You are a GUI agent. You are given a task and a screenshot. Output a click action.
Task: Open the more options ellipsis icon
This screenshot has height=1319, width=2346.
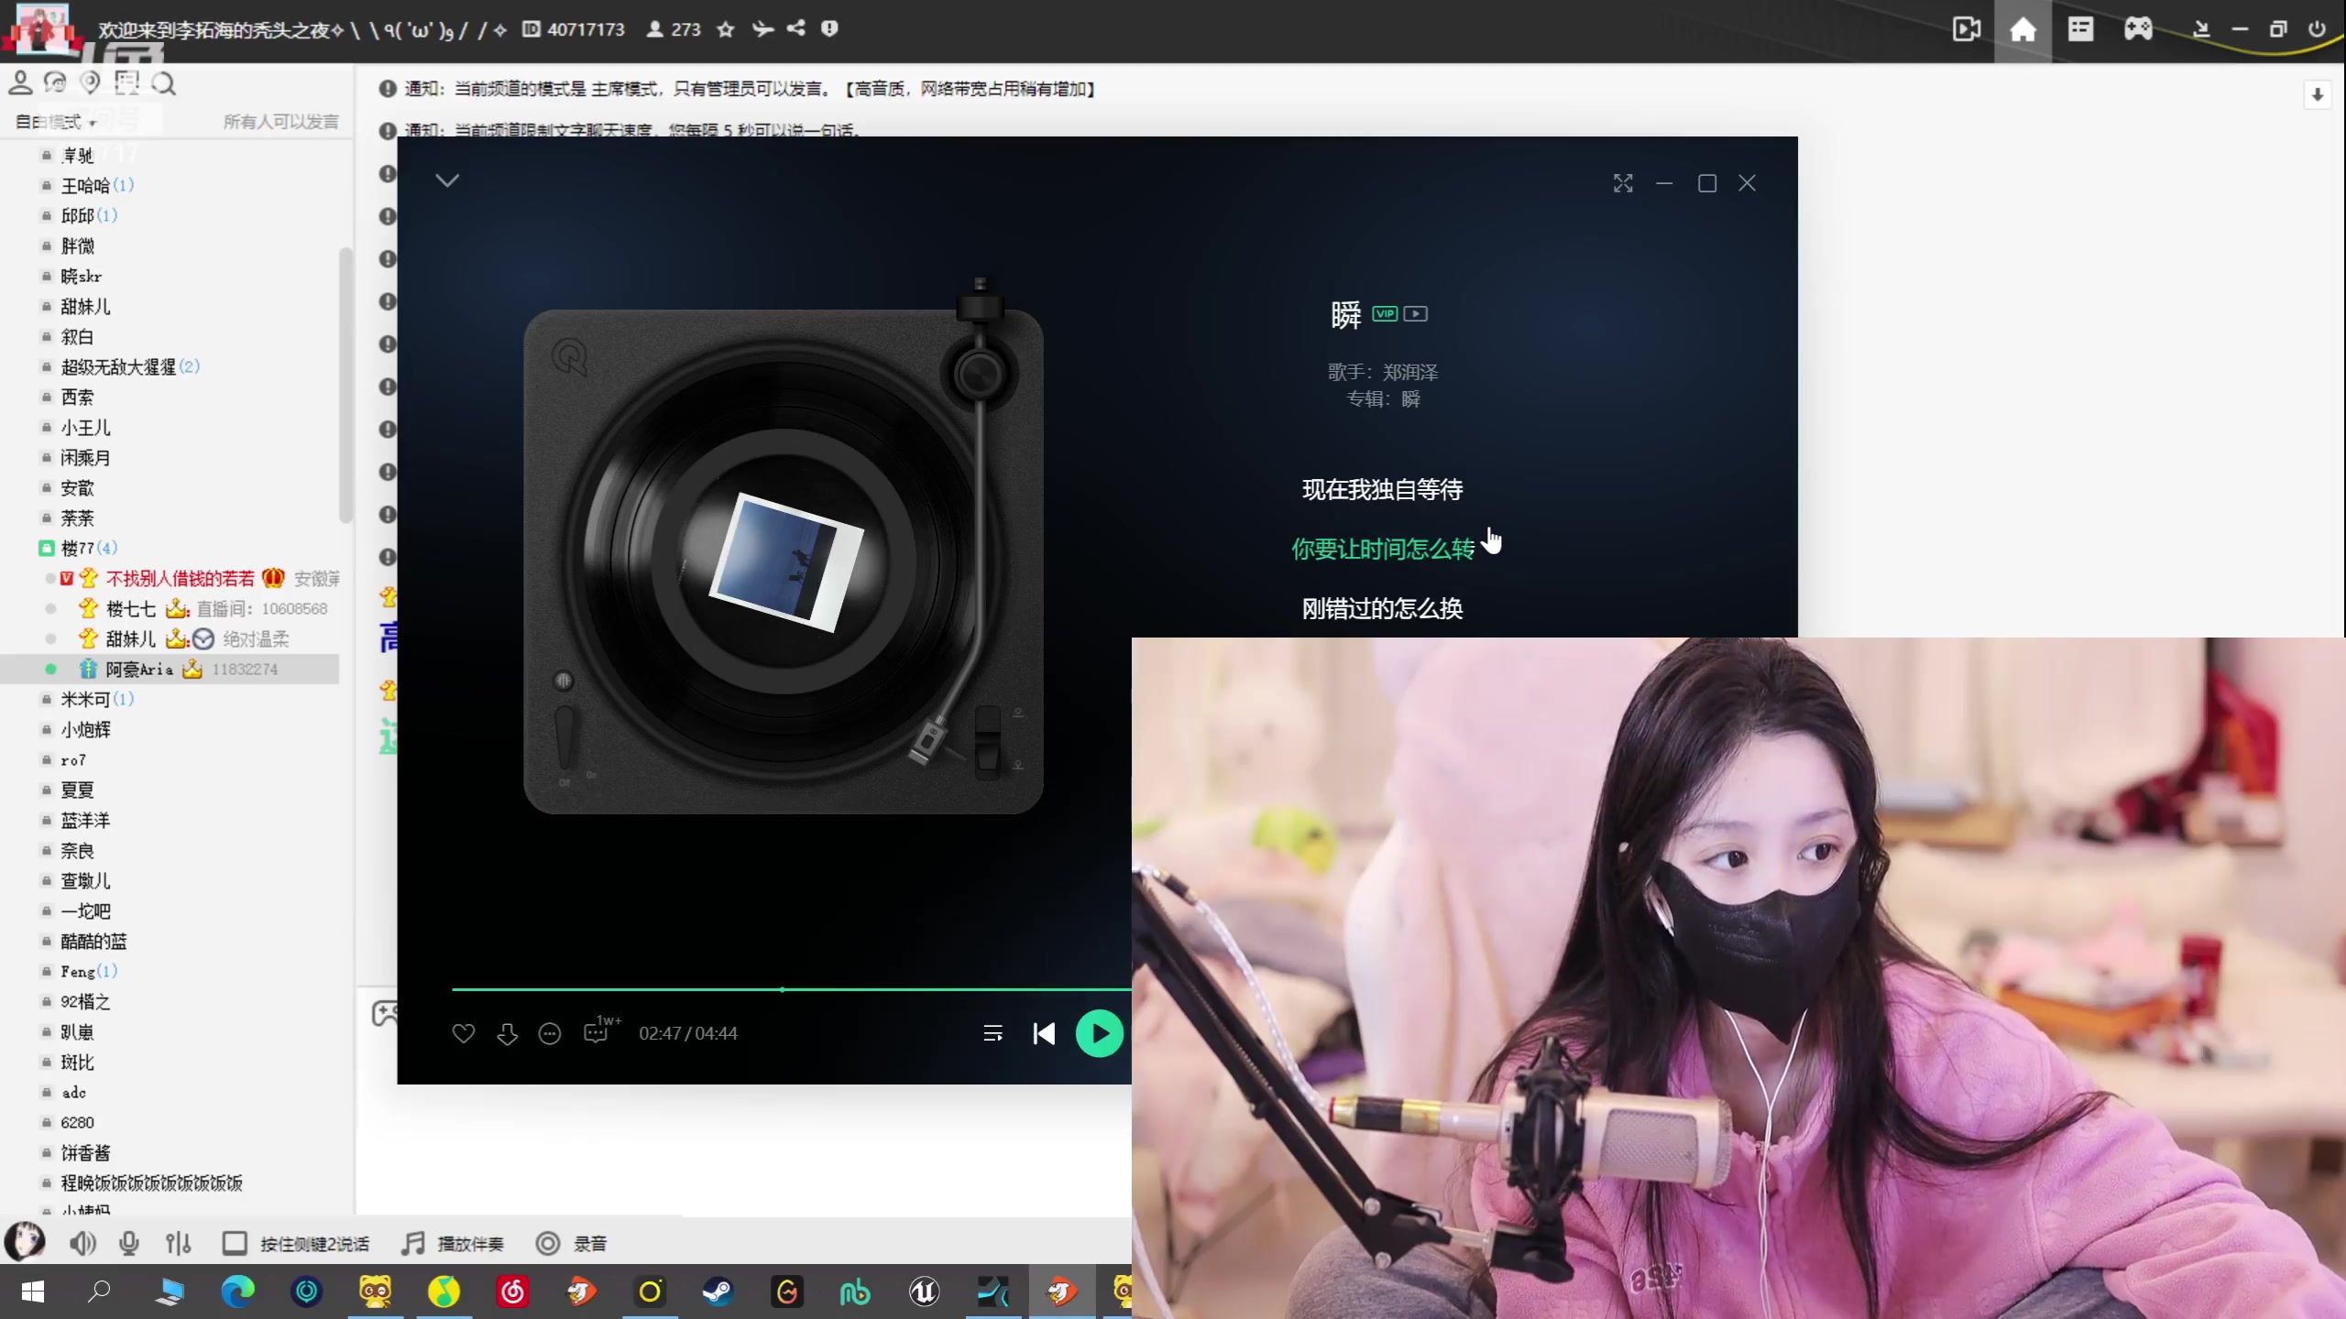click(550, 1033)
